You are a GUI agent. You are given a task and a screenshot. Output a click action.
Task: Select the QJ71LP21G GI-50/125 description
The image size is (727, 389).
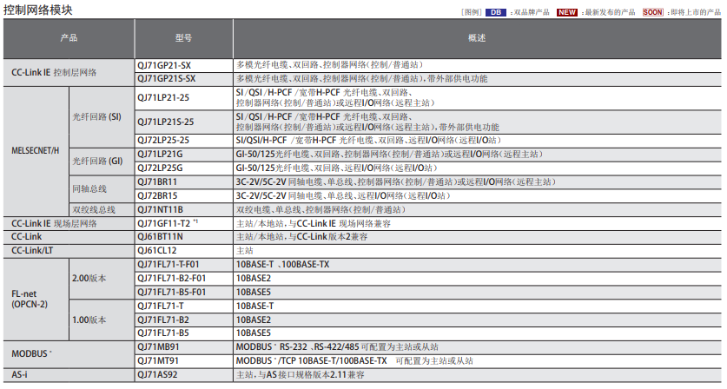click(x=389, y=154)
